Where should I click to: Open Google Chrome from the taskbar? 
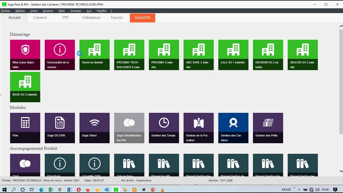click(60, 190)
